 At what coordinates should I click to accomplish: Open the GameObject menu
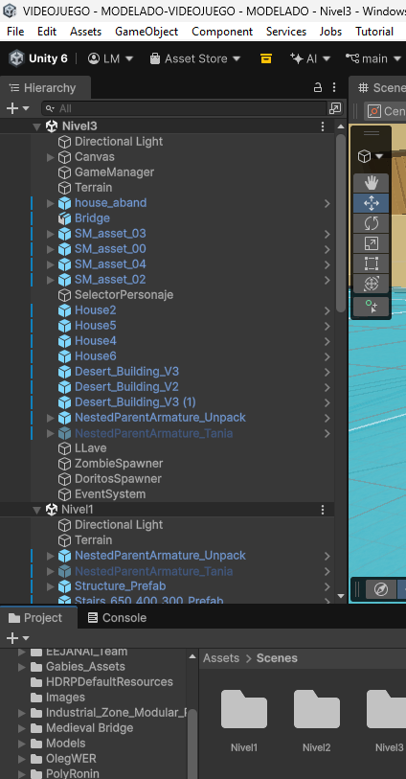point(147,32)
